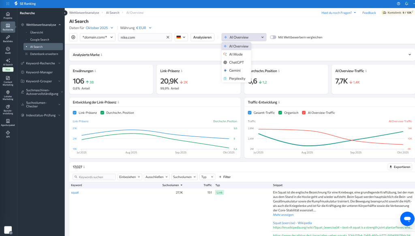The image size is (415, 236).
Task: Open the notifications bell icon
Action: (406, 4)
